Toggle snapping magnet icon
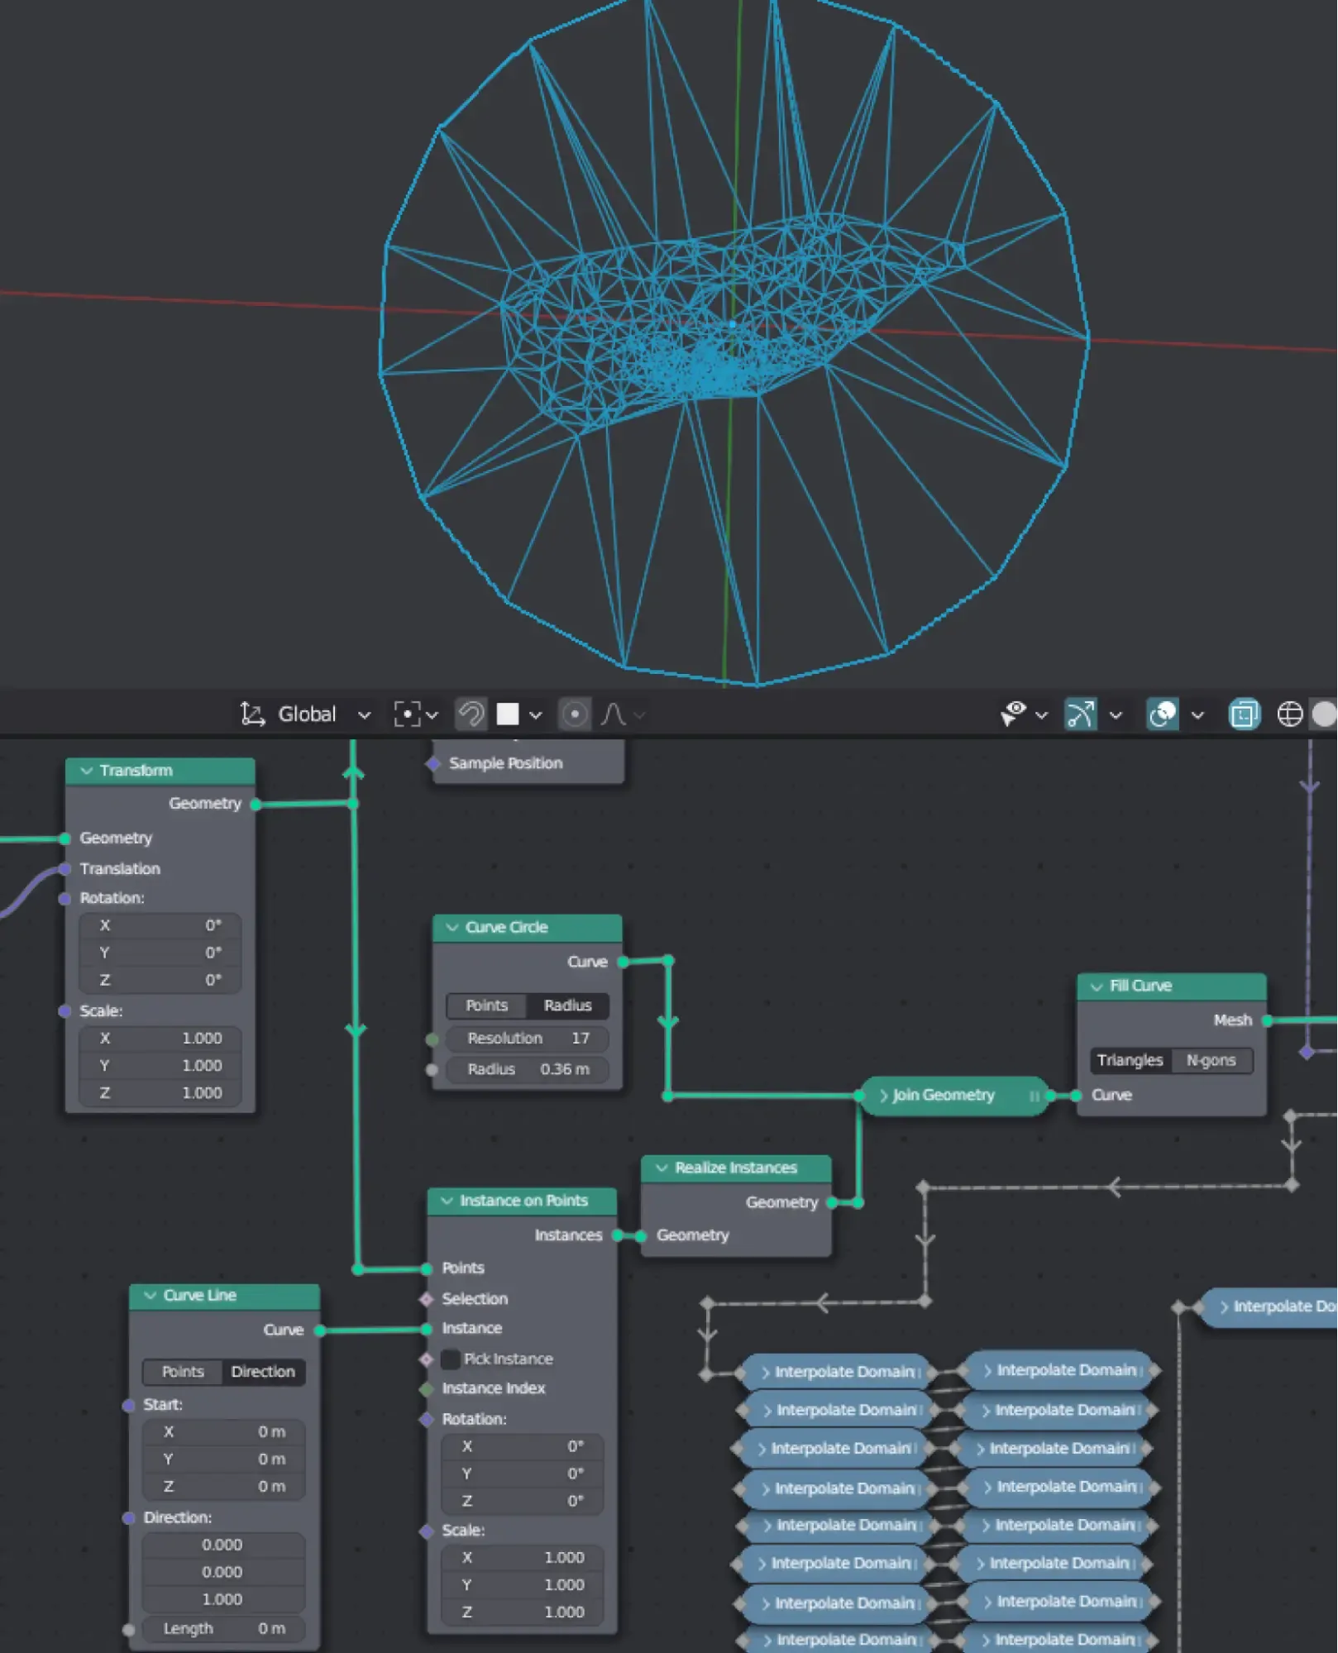Image resolution: width=1338 pixels, height=1653 pixels. (x=471, y=714)
